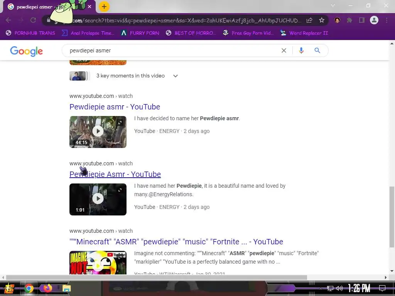Open the 'Minecraft ASMR pewdiepie music Fortnite' result

[x=176, y=242]
